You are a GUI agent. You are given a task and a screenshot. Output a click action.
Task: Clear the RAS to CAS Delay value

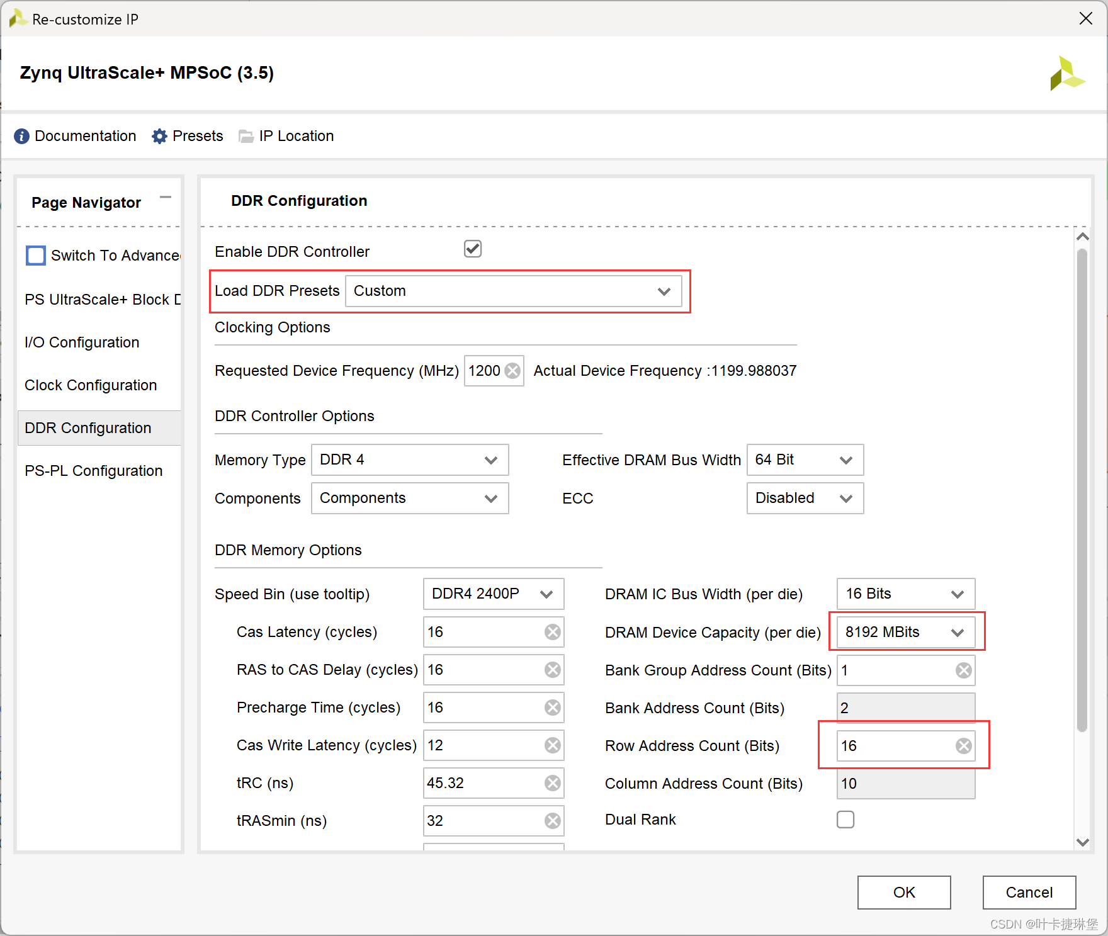click(553, 670)
